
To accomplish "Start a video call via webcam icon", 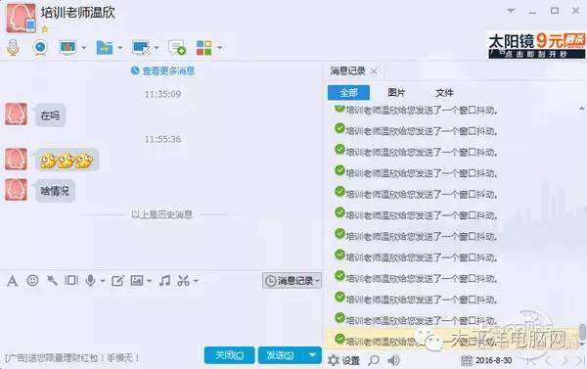I will 40,48.
